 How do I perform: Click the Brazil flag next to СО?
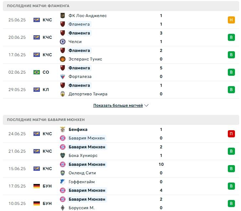tap(37, 72)
